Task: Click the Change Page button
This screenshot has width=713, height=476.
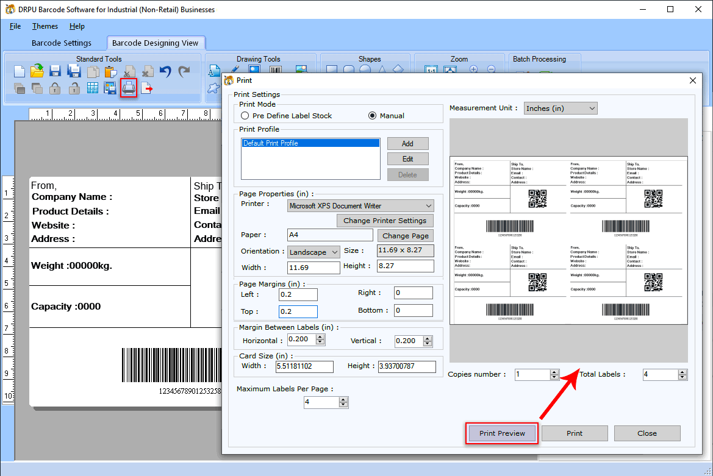Action: click(x=406, y=236)
